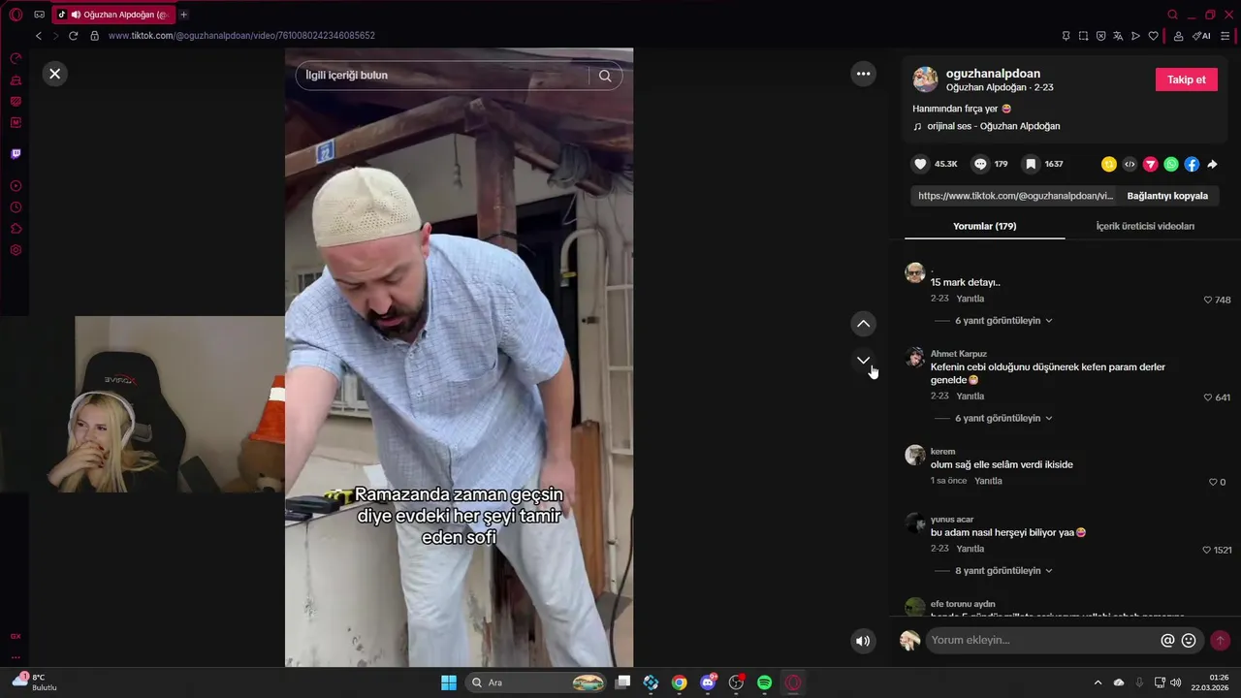Like the '15 mark detayı' comment

click(1208, 300)
